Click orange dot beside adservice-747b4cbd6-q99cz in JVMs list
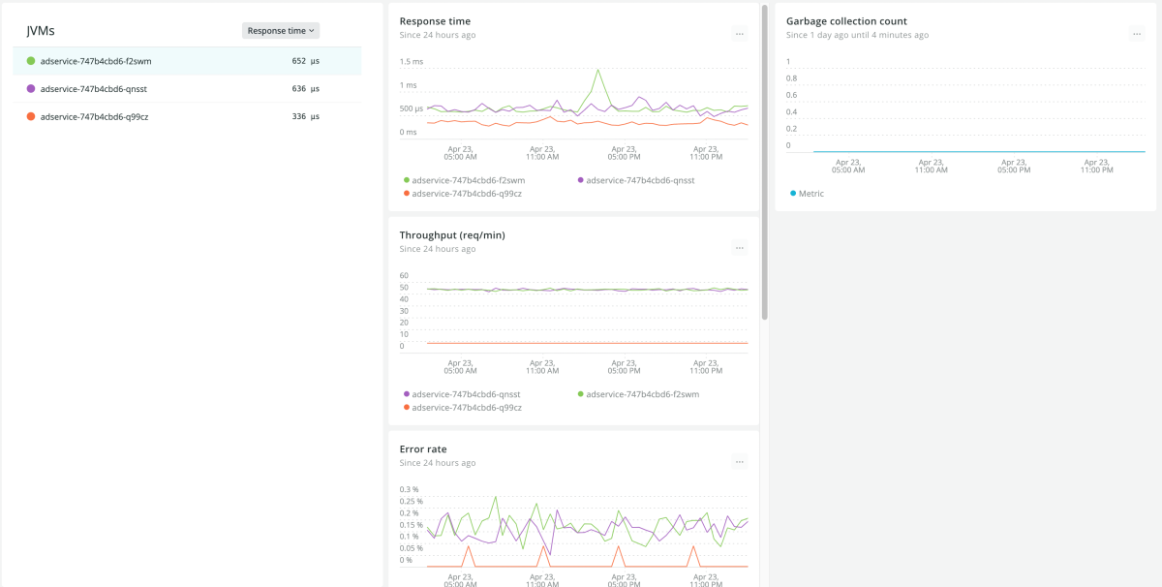1162x587 pixels. [31, 116]
